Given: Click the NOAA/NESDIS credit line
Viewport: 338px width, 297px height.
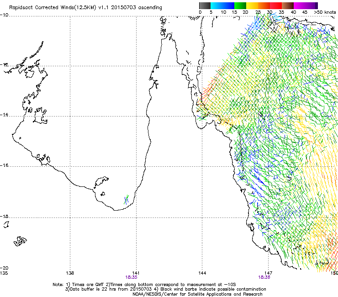Looking at the screenshot, I should [x=197, y=294].
